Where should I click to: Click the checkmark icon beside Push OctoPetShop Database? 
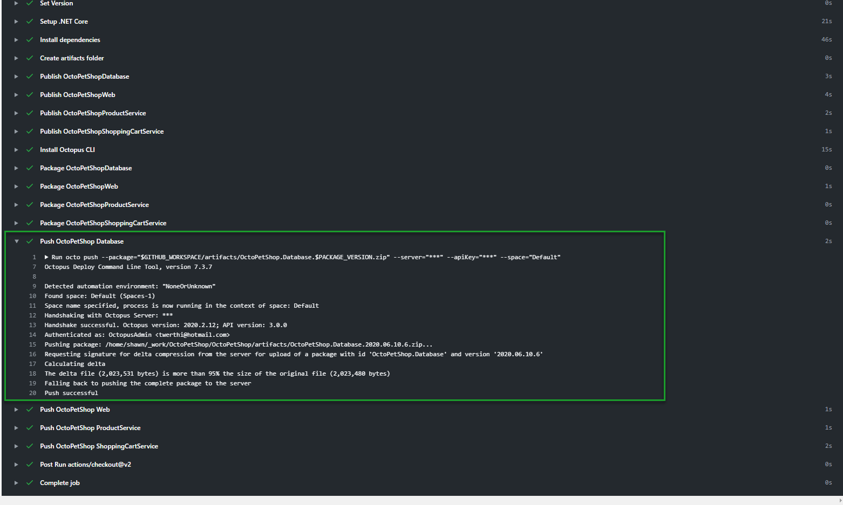(x=30, y=241)
